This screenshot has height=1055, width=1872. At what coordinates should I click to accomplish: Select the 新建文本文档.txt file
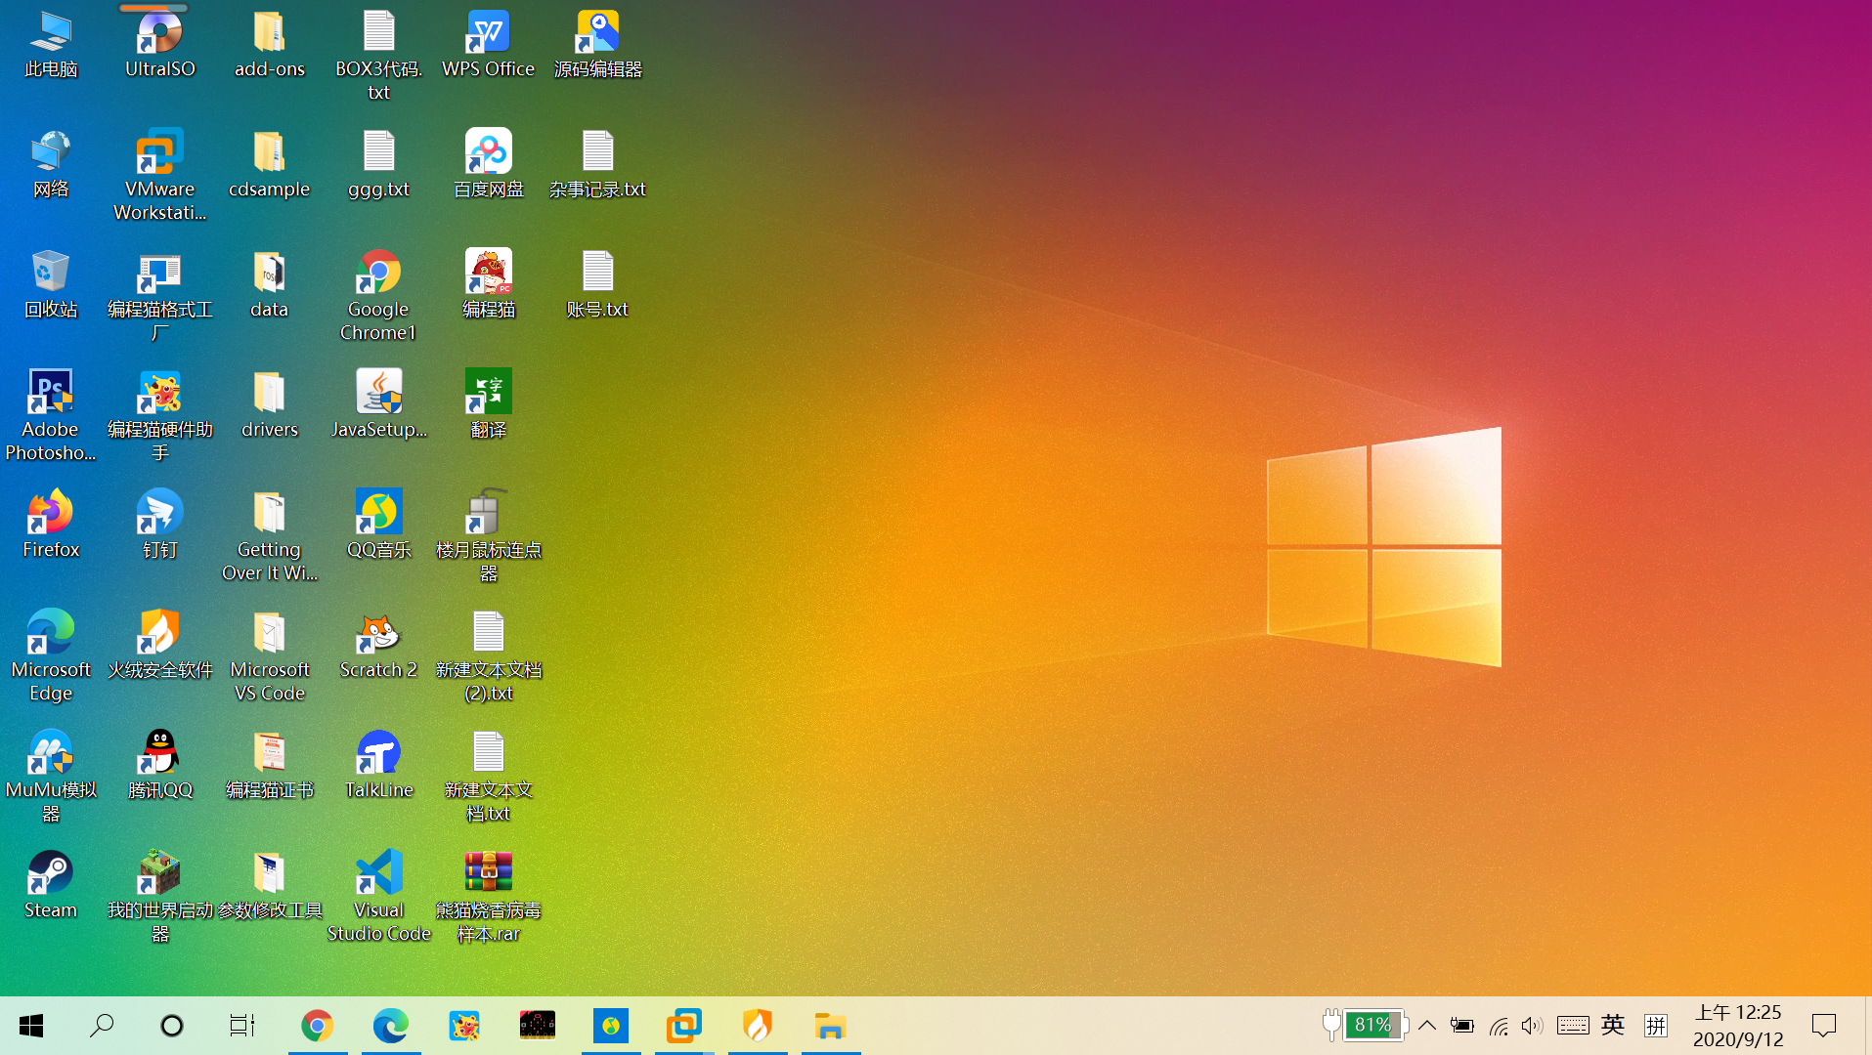[489, 777]
